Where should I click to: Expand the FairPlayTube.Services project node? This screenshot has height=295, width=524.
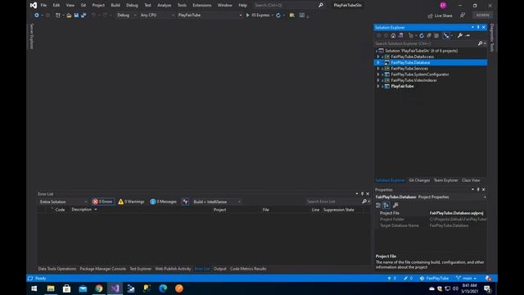378,69
